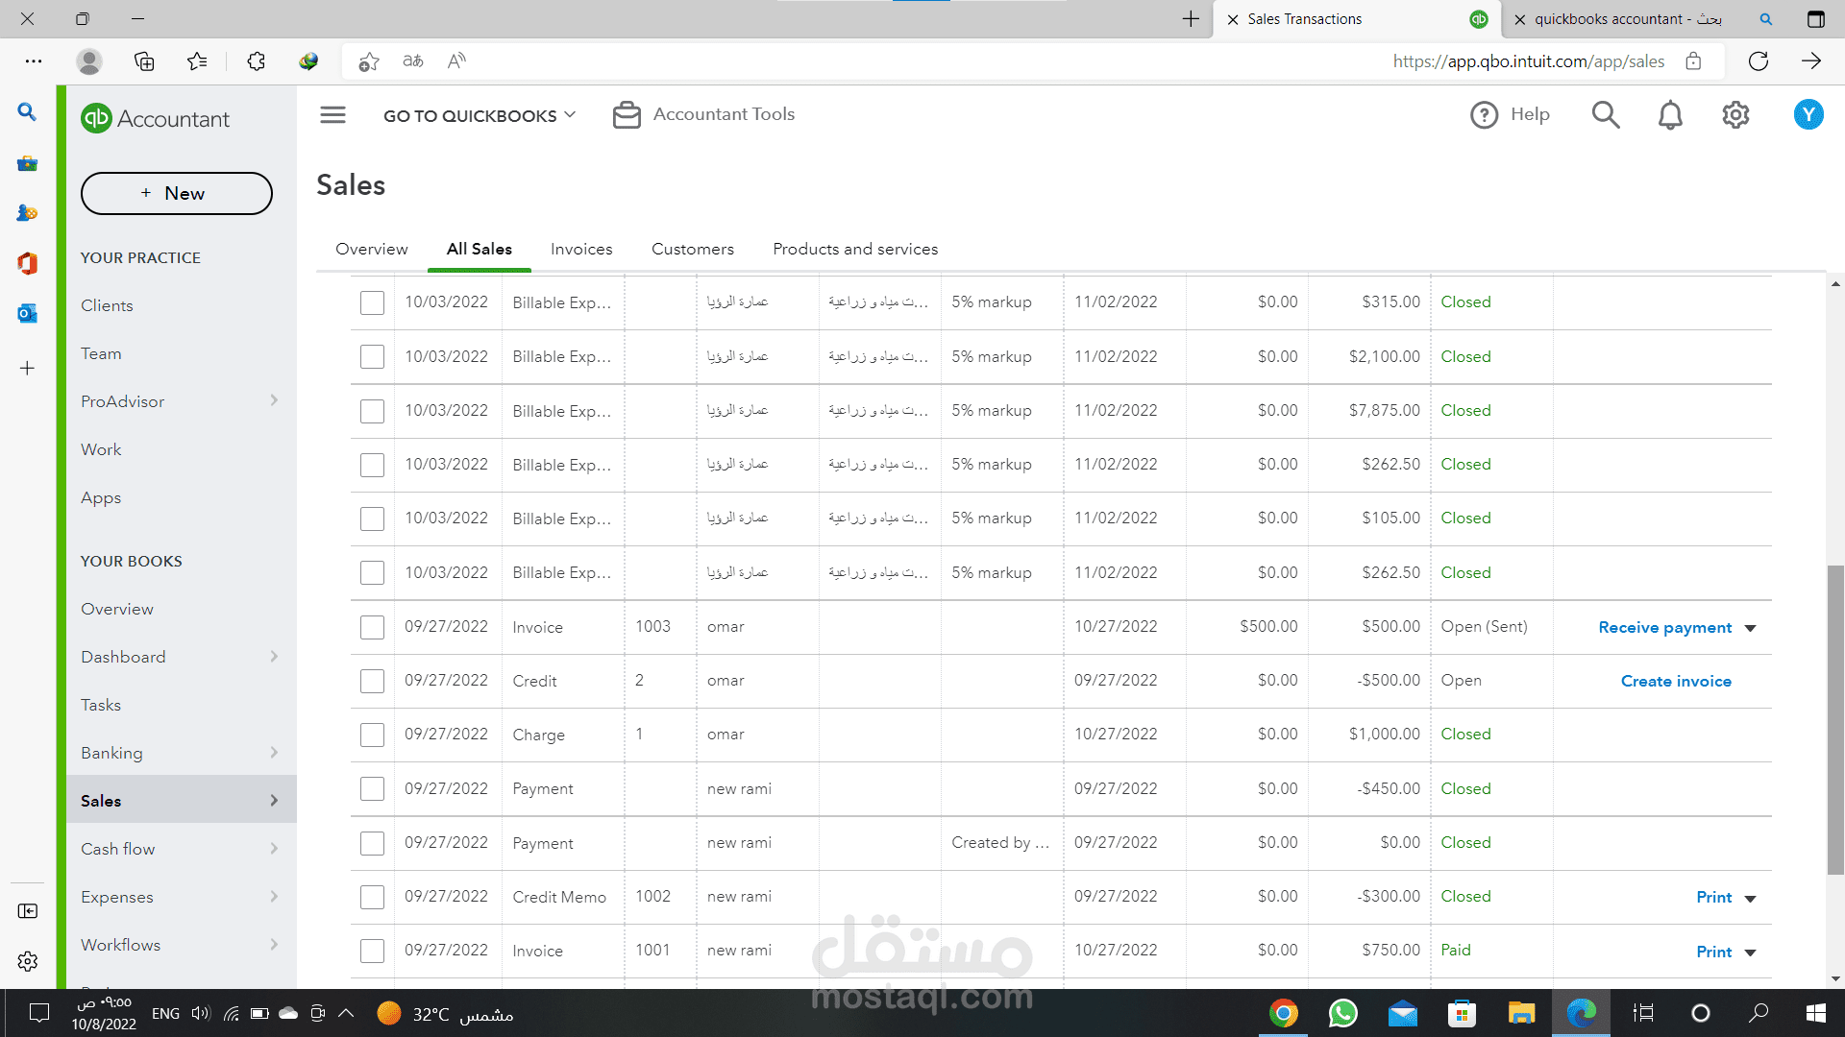Viewport: 1845px width, 1037px height.
Task: Switch to the Invoices tab
Action: 581,249
